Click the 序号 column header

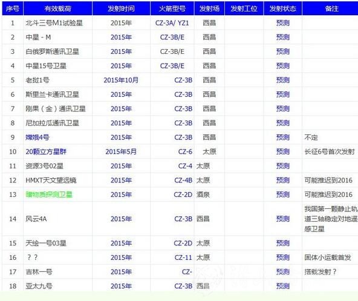point(13,8)
